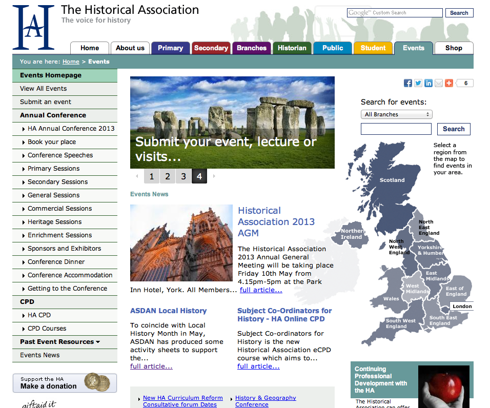Viewport: 490px width, 408px height.
Task: Share page on Facebook icon
Action: [408, 83]
